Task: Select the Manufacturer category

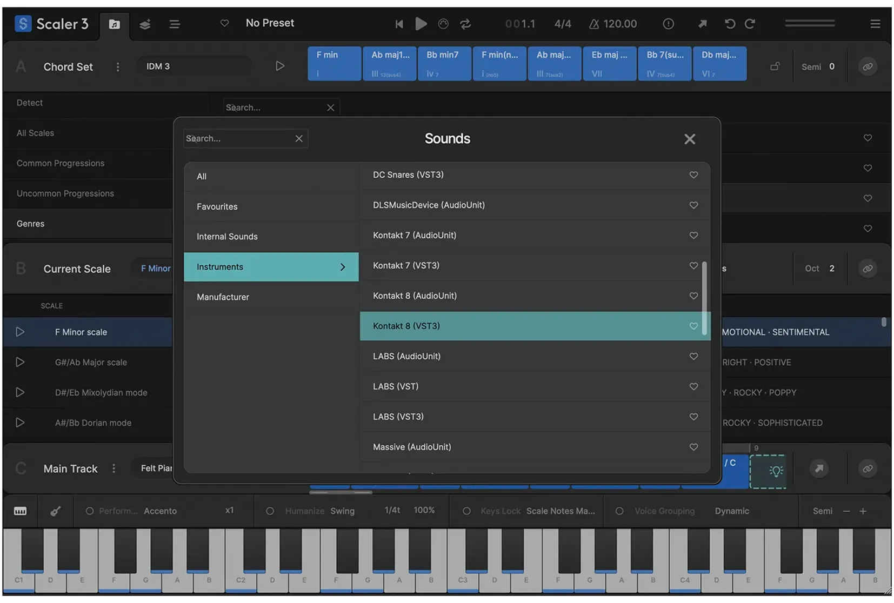Action: (271, 297)
